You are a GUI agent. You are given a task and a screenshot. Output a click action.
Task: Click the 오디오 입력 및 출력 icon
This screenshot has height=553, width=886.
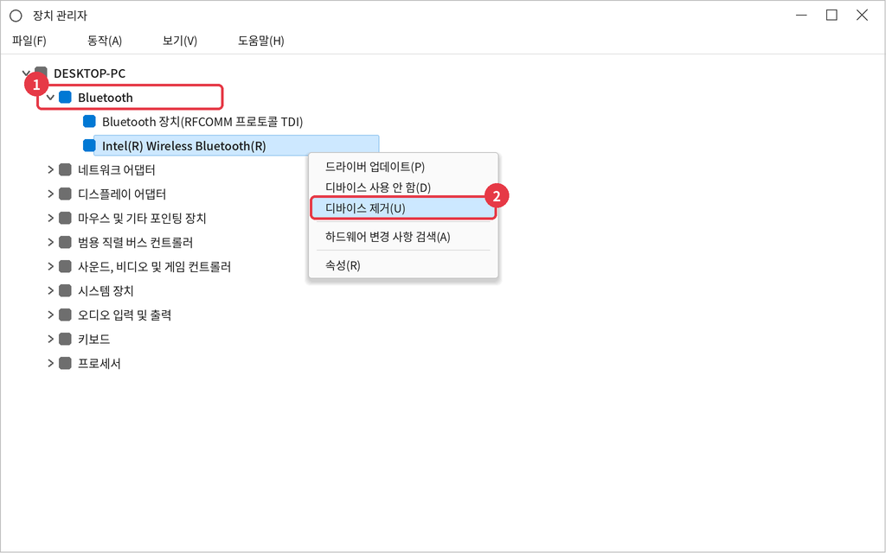coord(65,315)
